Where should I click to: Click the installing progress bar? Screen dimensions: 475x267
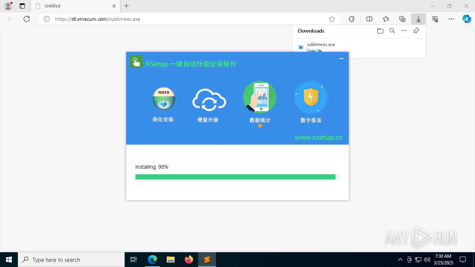[x=237, y=177]
